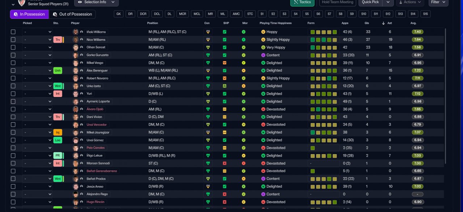Click the PR status badge for Iñigo Lekue
Image resolution: width=463 pixels, height=212 pixels.
click(x=58, y=156)
